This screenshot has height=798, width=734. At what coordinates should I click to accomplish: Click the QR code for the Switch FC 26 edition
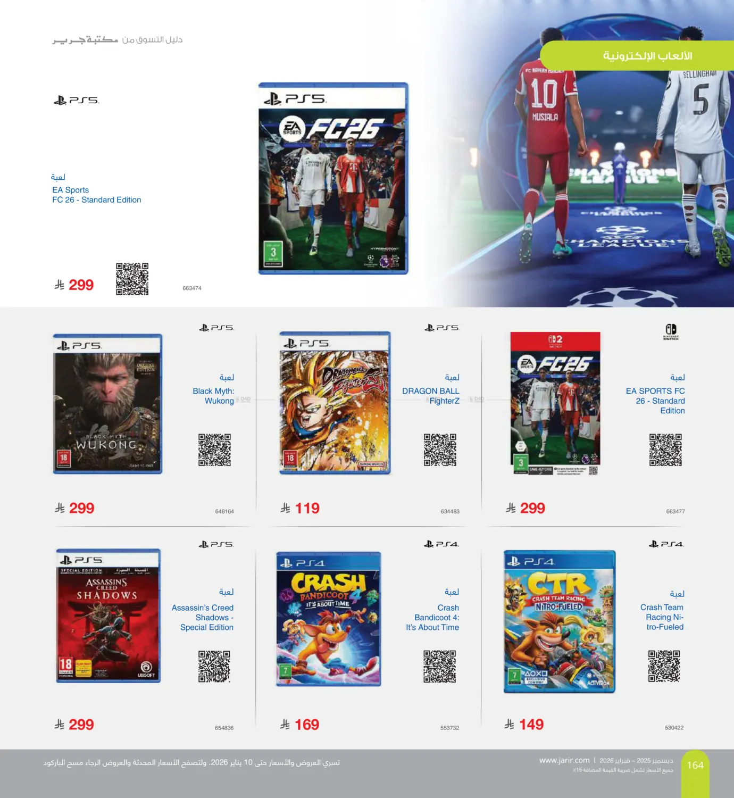pos(665,450)
